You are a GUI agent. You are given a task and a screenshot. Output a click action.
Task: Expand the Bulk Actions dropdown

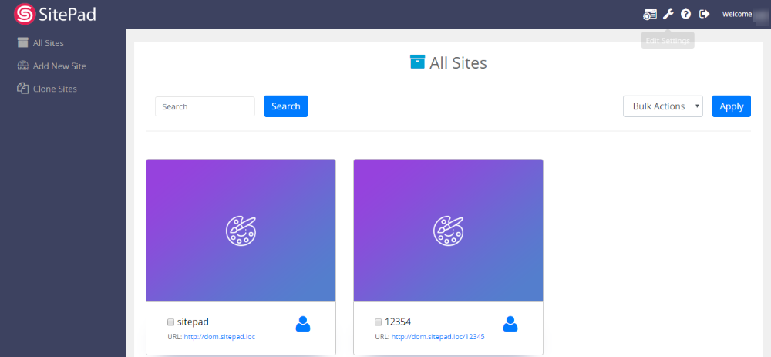point(662,106)
